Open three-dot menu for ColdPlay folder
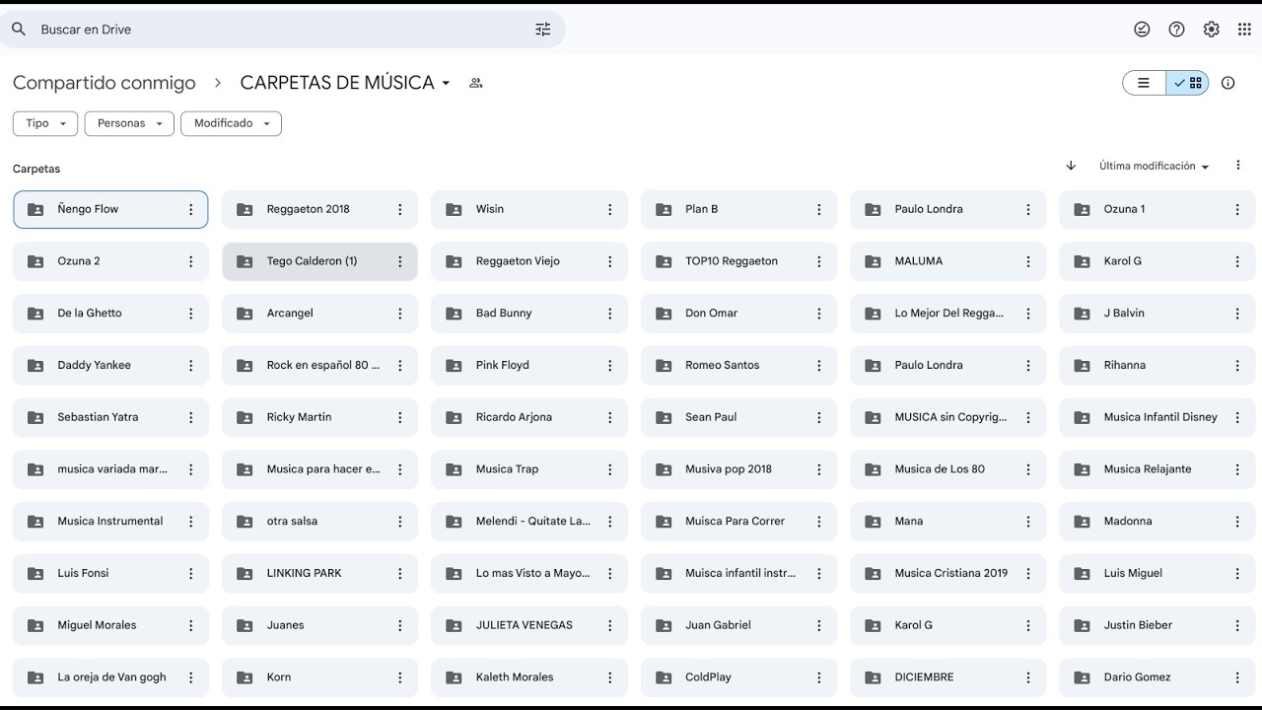 click(818, 677)
